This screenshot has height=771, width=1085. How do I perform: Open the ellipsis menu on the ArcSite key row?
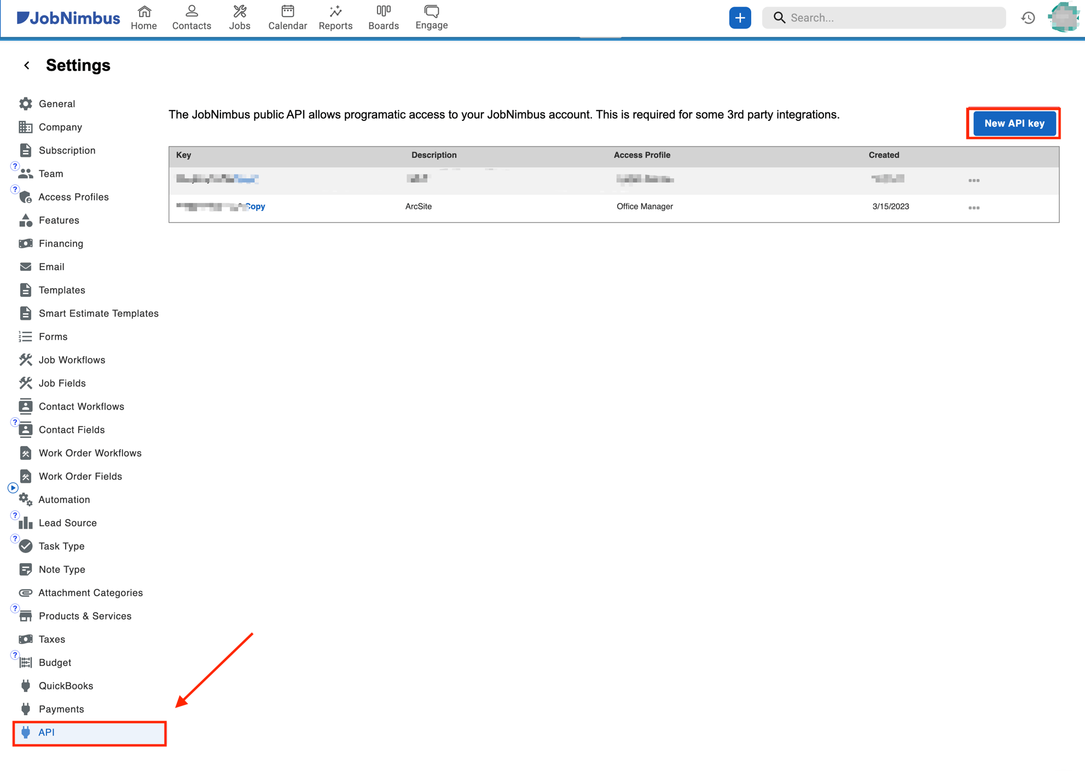click(x=974, y=207)
